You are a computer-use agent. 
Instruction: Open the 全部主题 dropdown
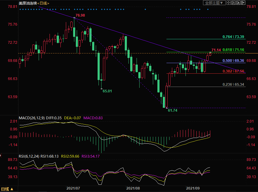click(214, 3)
